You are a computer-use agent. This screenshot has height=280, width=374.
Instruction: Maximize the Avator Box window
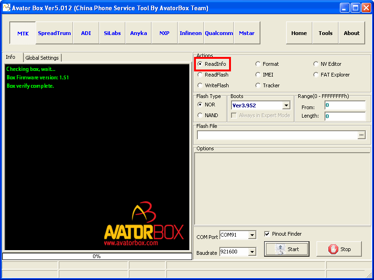click(355, 8)
